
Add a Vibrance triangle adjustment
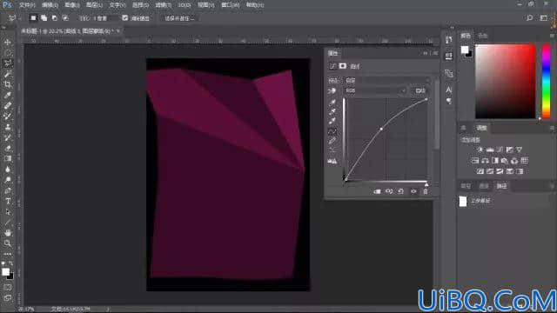click(520, 150)
